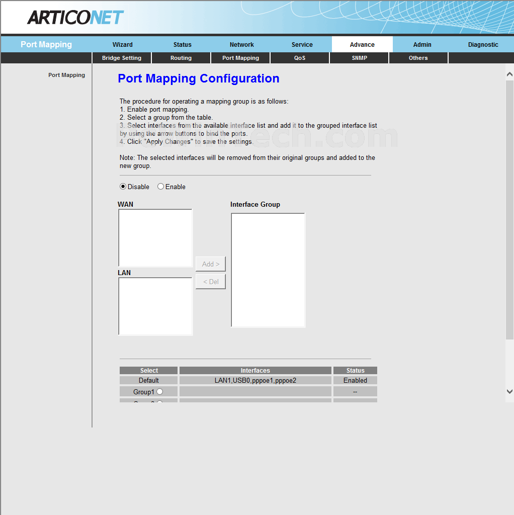Open the Admin tab
Screen dimensions: 514x515
pos(422,44)
